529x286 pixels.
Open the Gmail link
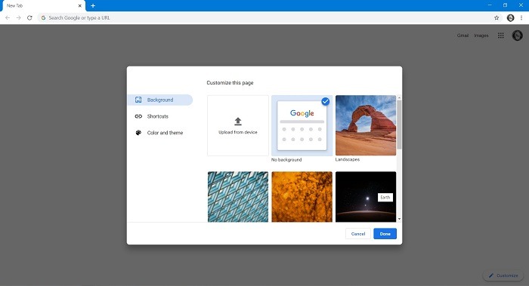[462, 35]
